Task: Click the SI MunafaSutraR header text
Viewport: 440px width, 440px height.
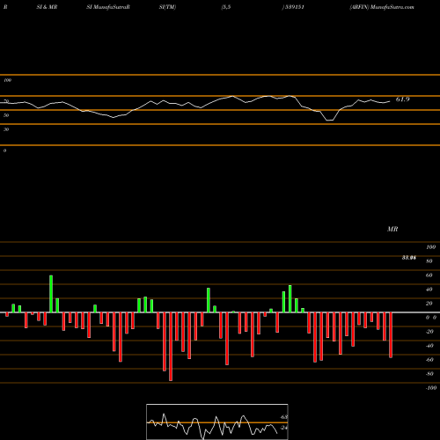Action: tap(108, 7)
